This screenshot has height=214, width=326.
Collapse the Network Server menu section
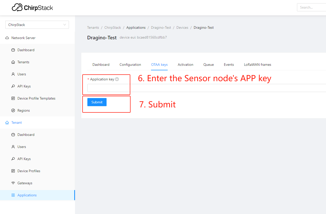[x=37, y=38]
